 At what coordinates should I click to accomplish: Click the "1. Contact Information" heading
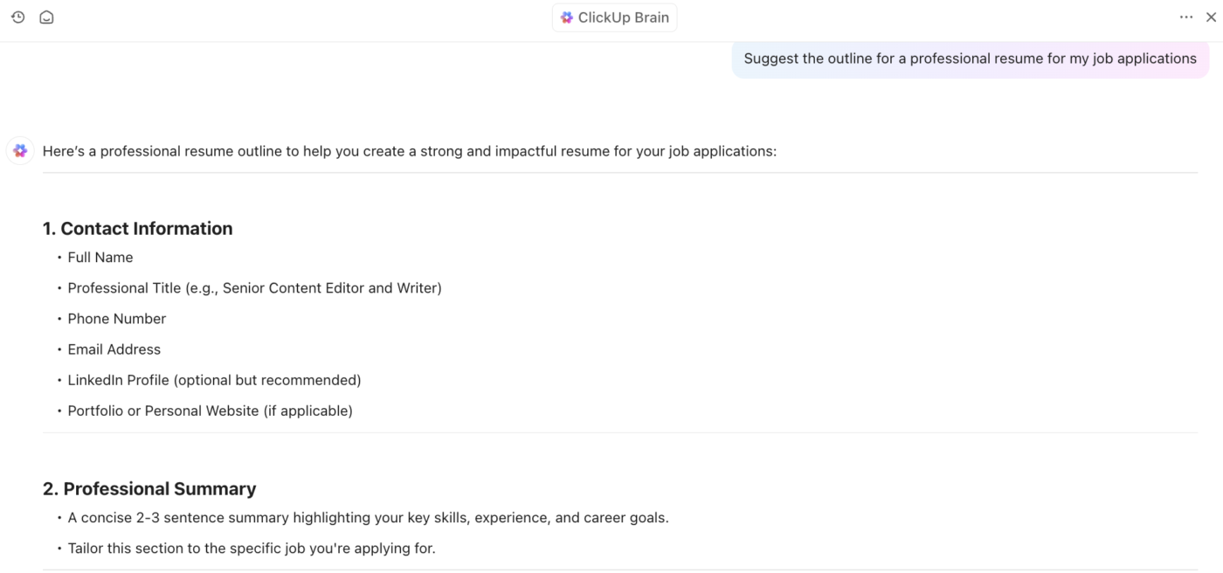point(138,229)
